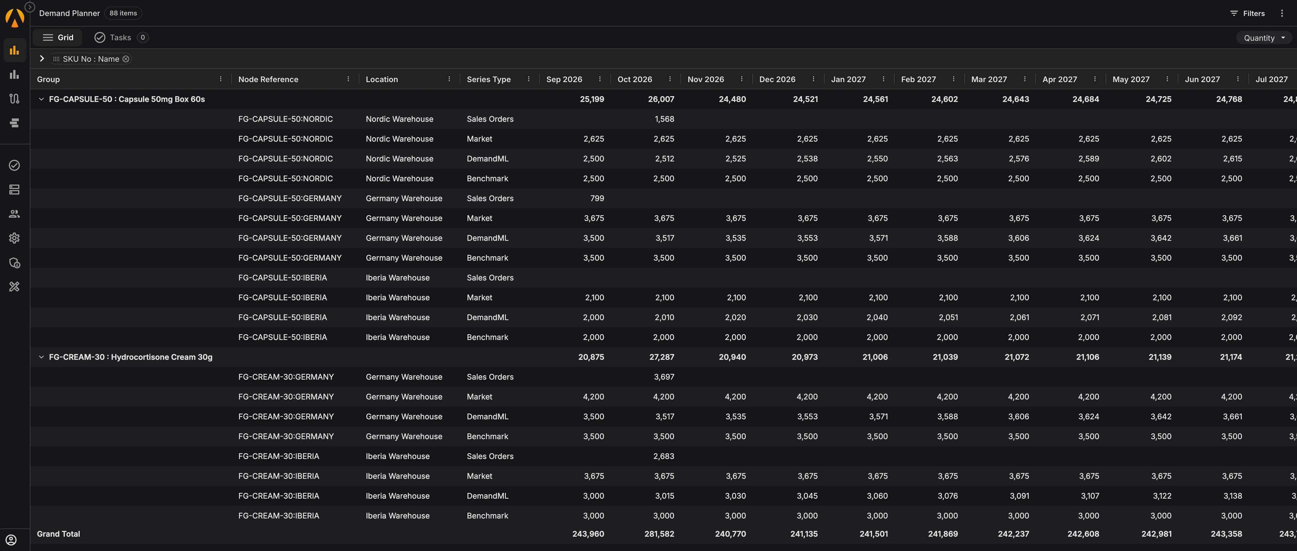Open the Location column menu

coord(449,79)
